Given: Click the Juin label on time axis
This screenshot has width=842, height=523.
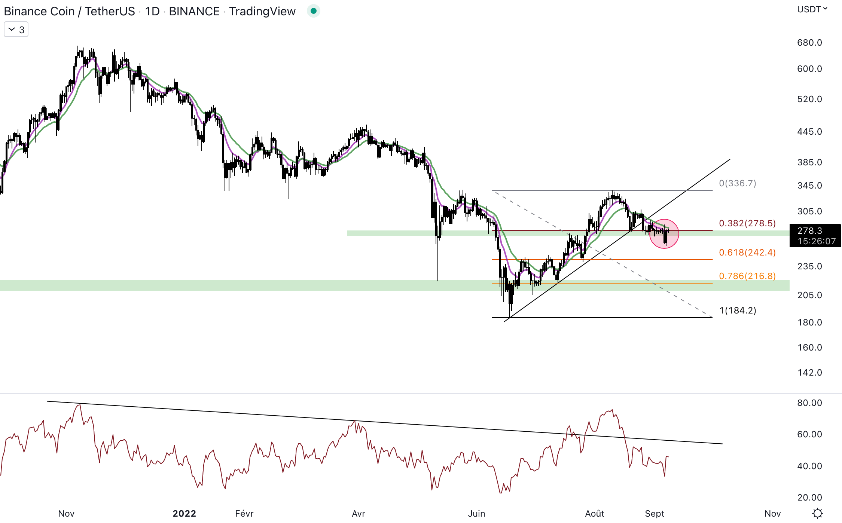Looking at the screenshot, I should click(x=476, y=514).
